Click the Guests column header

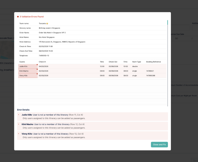point(22,62)
